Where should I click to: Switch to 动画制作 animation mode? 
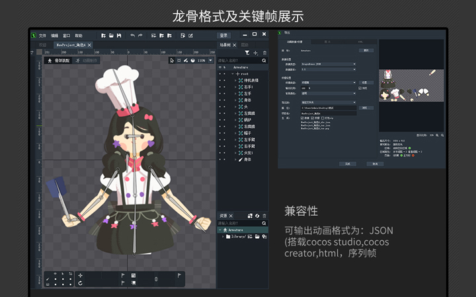pos(86,61)
